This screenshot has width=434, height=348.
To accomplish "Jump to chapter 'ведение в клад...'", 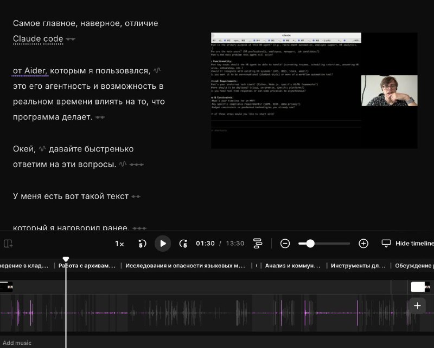I will (x=24, y=266).
